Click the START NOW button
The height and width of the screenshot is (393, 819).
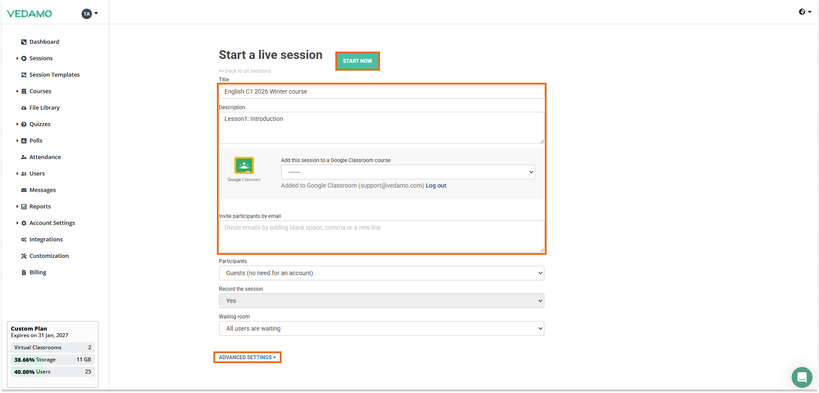[357, 61]
